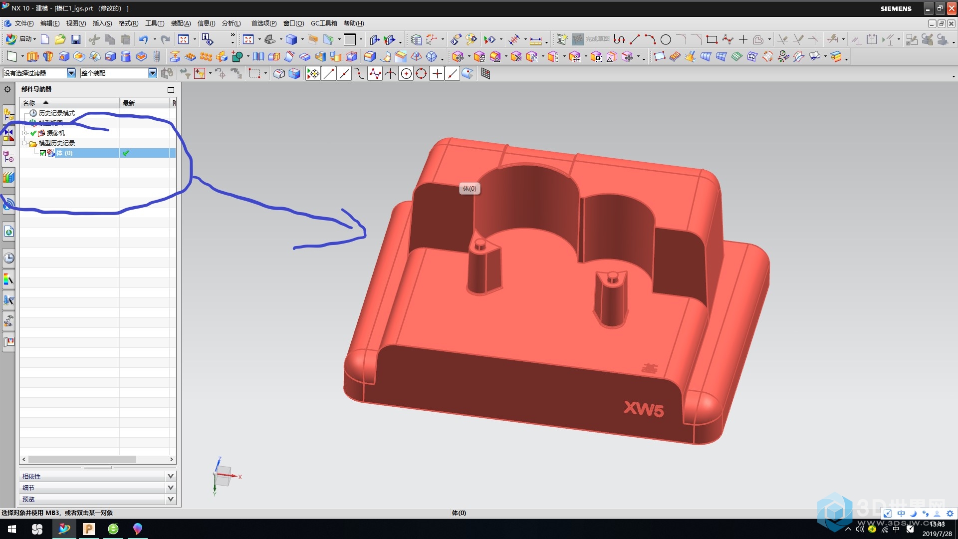Click the navigator horizontal scrollbar
Image resolution: width=958 pixels, height=539 pixels.
82,459
